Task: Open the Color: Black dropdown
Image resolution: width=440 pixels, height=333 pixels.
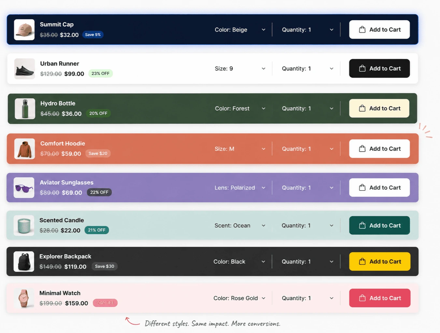Action: click(x=240, y=261)
